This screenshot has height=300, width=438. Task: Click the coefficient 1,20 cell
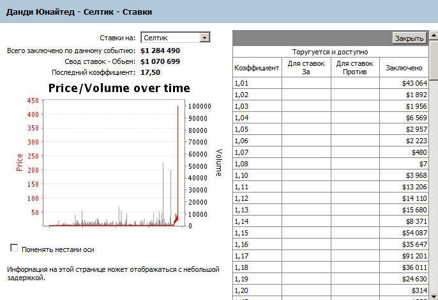tap(257, 290)
